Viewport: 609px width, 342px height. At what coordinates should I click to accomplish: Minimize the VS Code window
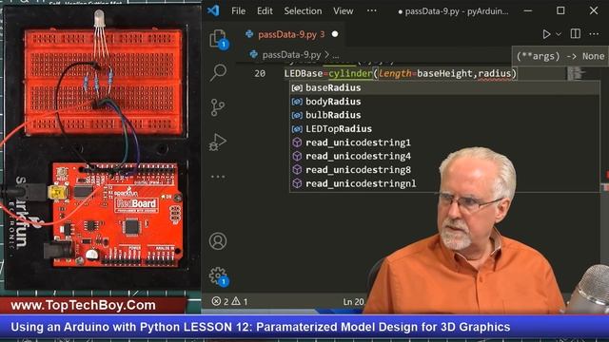(x=528, y=10)
